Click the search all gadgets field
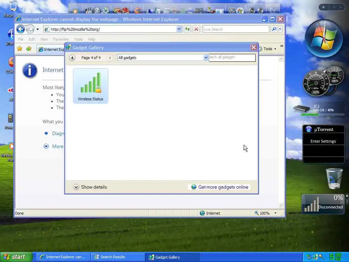The width and height of the screenshot is (349, 262). [232, 57]
